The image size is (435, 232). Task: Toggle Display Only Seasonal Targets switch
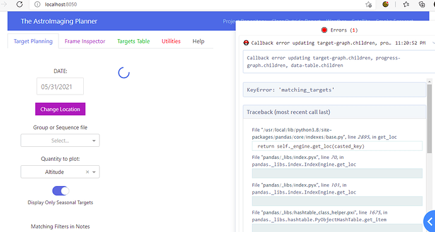(x=61, y=191)
